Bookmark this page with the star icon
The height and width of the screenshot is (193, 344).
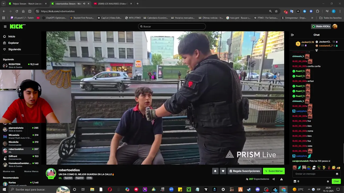pos(276,11)
